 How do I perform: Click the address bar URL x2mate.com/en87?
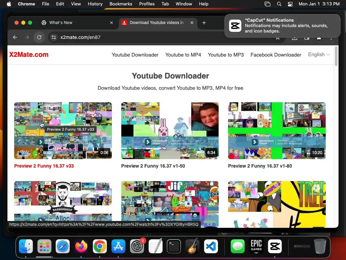coord(80,37)
